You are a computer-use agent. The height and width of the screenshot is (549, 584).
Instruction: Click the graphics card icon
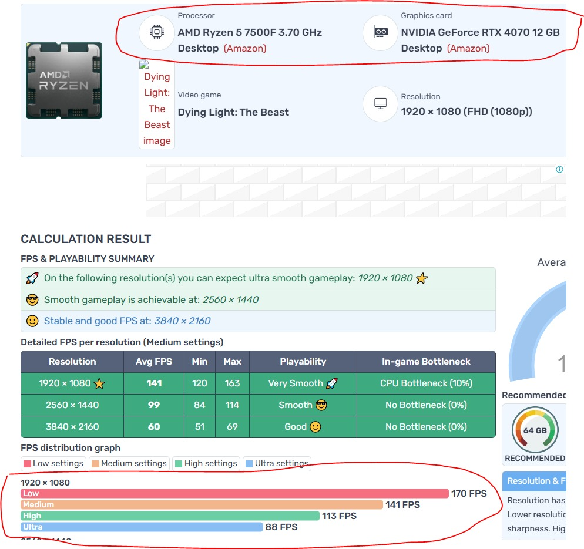click(x=380, y=32)
